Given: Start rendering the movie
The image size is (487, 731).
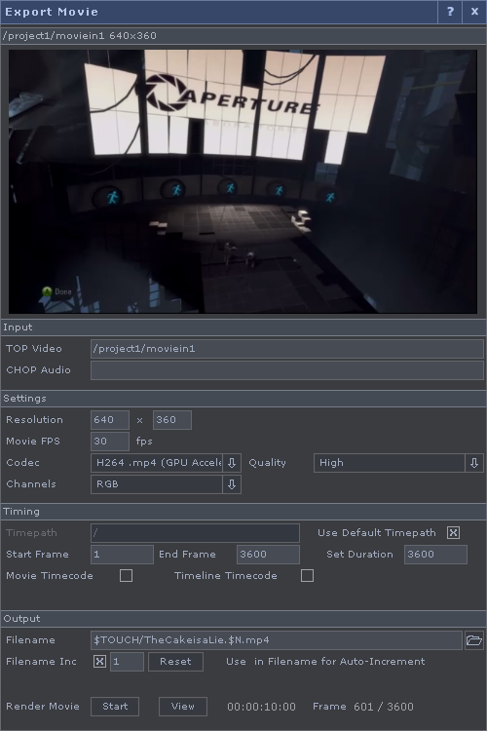Looking at the screenshot, I should click(x=115, y=707).
